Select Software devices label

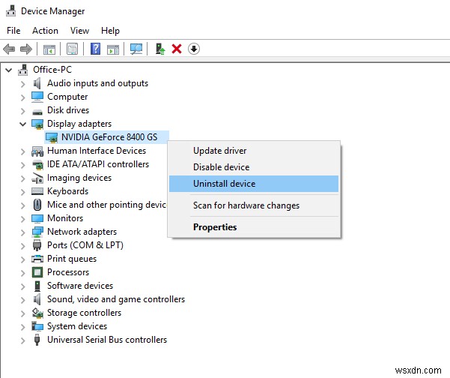click(x=80, y=286)
